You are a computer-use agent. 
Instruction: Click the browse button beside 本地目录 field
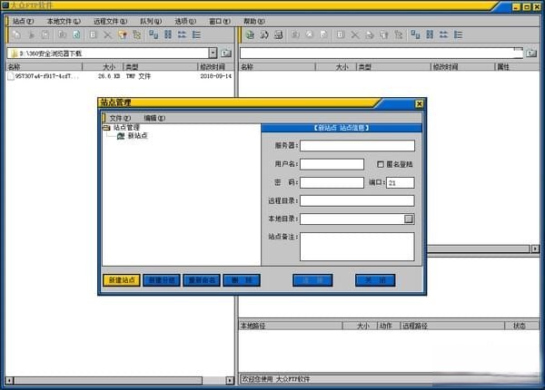(x=409, y=219)
